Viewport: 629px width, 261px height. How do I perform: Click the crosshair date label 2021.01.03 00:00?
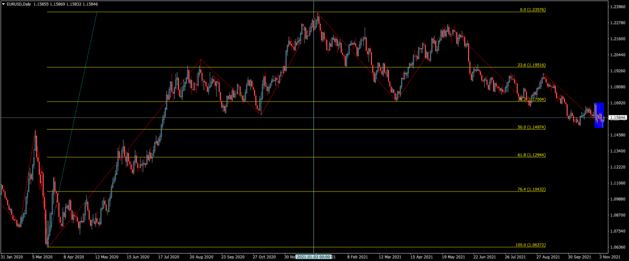[x=314, y=257]
